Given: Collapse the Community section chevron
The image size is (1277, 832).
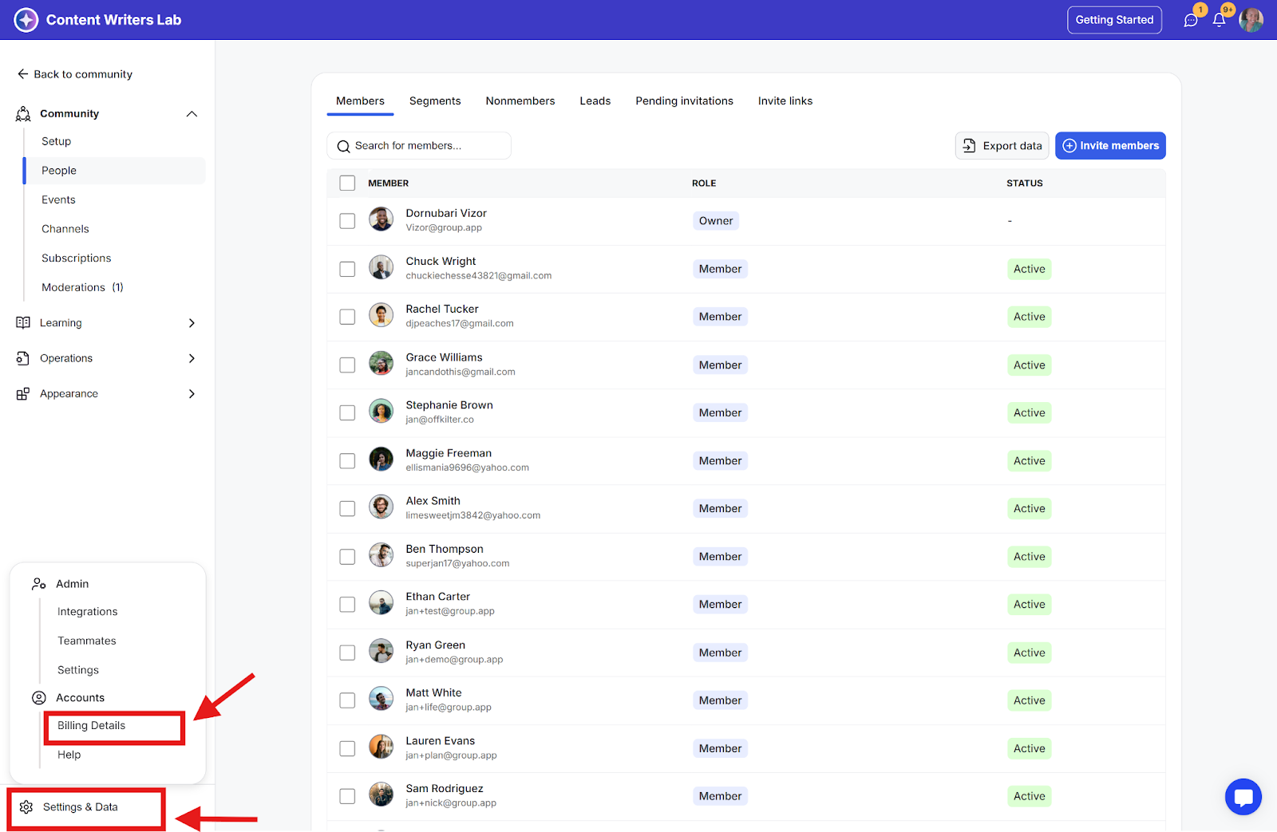Looking at the screenshot, I should 192,114.
